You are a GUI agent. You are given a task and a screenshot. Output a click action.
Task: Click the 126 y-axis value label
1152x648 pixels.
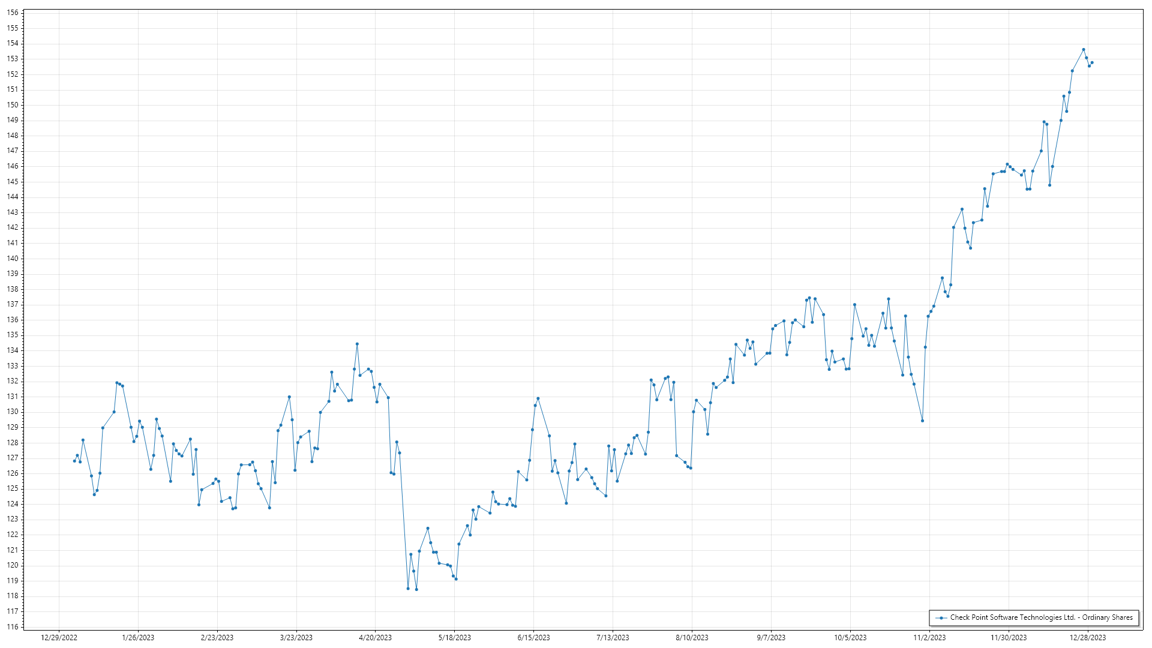13,473
